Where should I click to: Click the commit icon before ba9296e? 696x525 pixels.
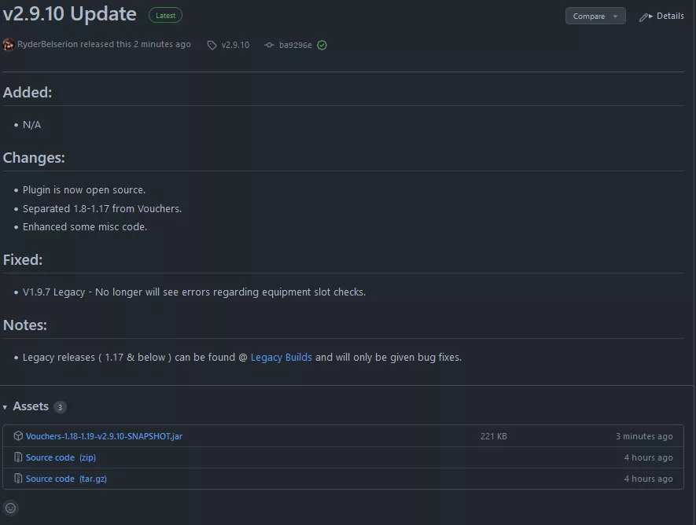pyautogui.click(x=269, y=46)
